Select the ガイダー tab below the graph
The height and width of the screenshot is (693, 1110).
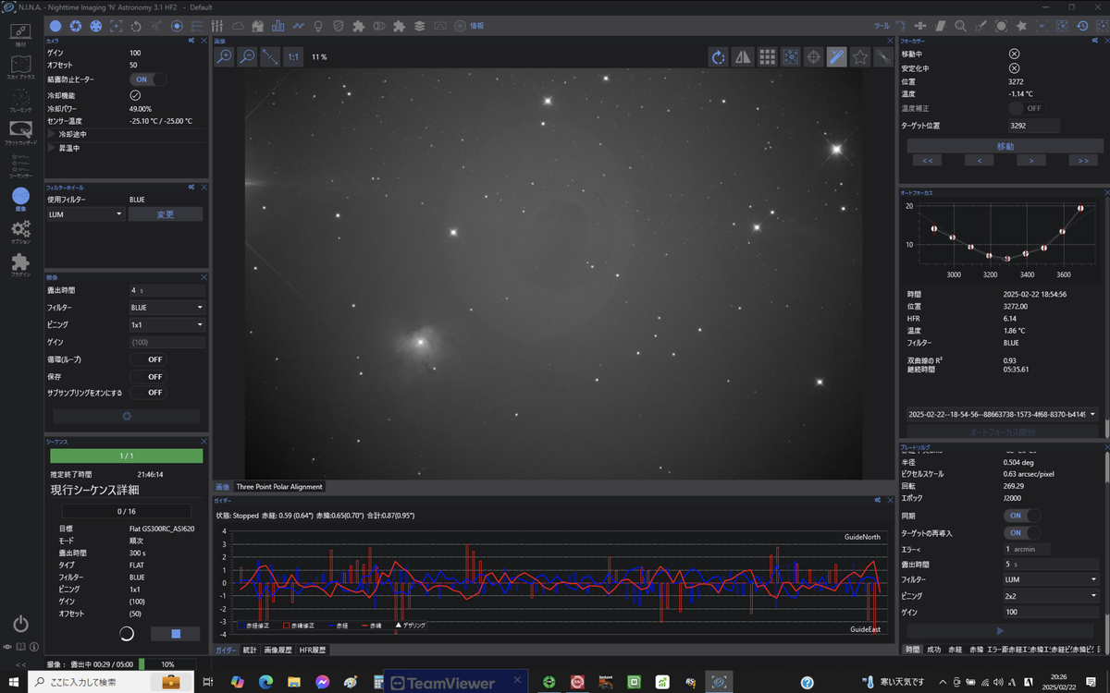click(x=226, y=650)
